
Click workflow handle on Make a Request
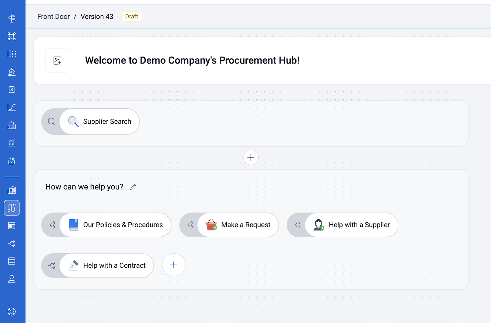tap(189, 225)
